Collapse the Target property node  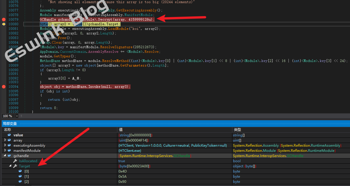[10, 166]
